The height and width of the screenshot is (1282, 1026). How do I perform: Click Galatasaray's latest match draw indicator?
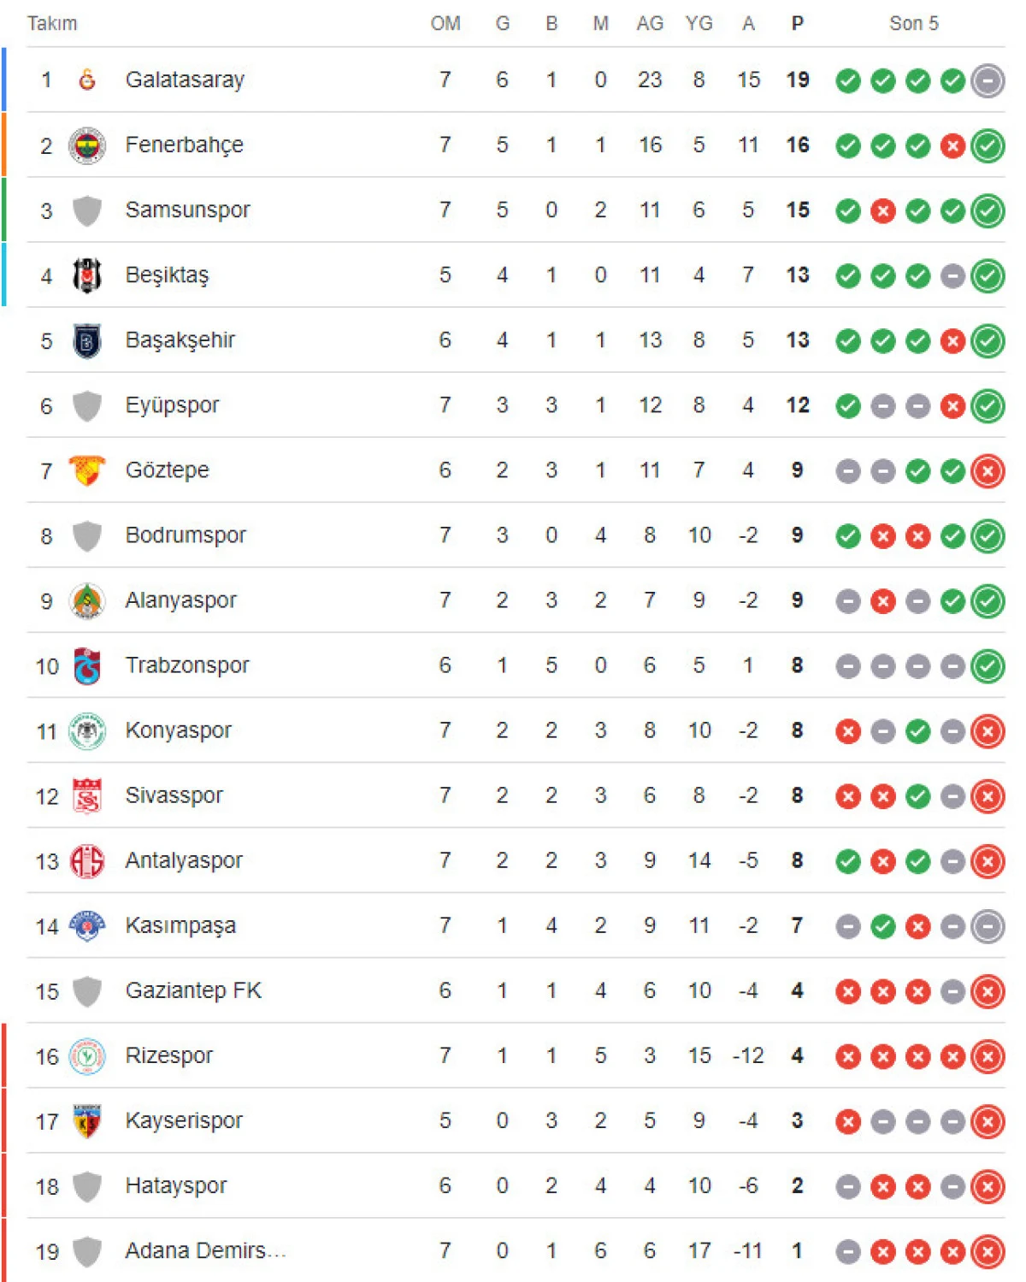[x=988, y=80]
